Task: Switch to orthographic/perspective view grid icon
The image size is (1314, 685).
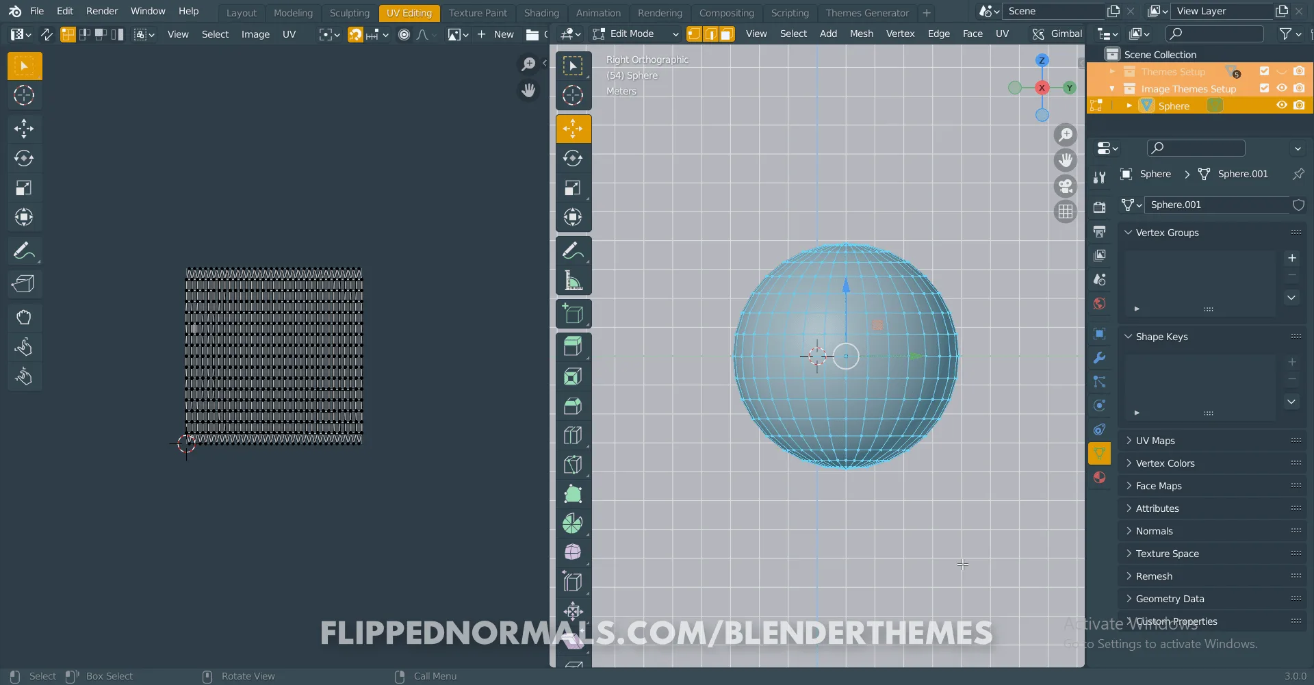Action: pyautogui.click(x=1066, y=212)
